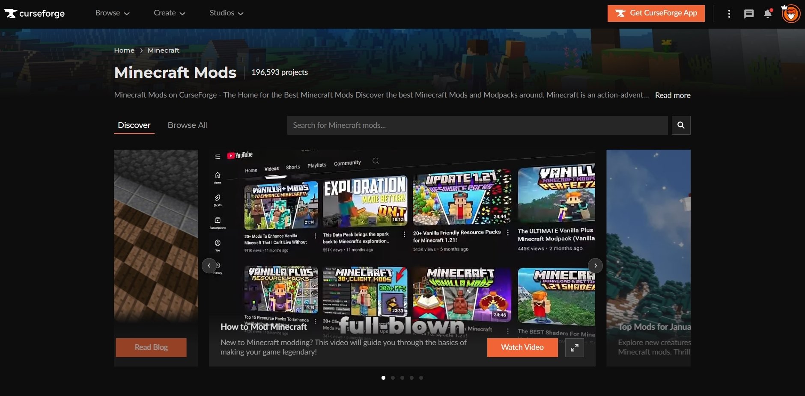Expand the video to fullscreen
Screen dimensions: 805x396
[575, 347]
